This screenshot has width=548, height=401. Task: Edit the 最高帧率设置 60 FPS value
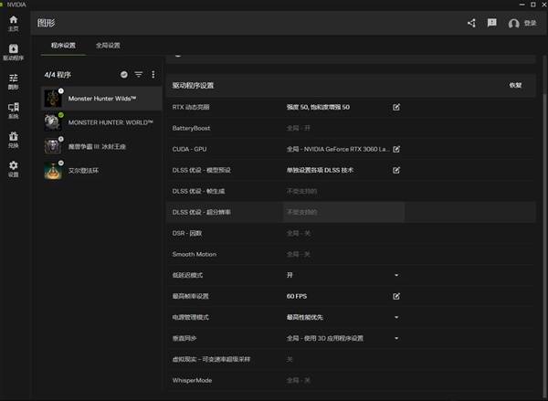tap(396, 297)
